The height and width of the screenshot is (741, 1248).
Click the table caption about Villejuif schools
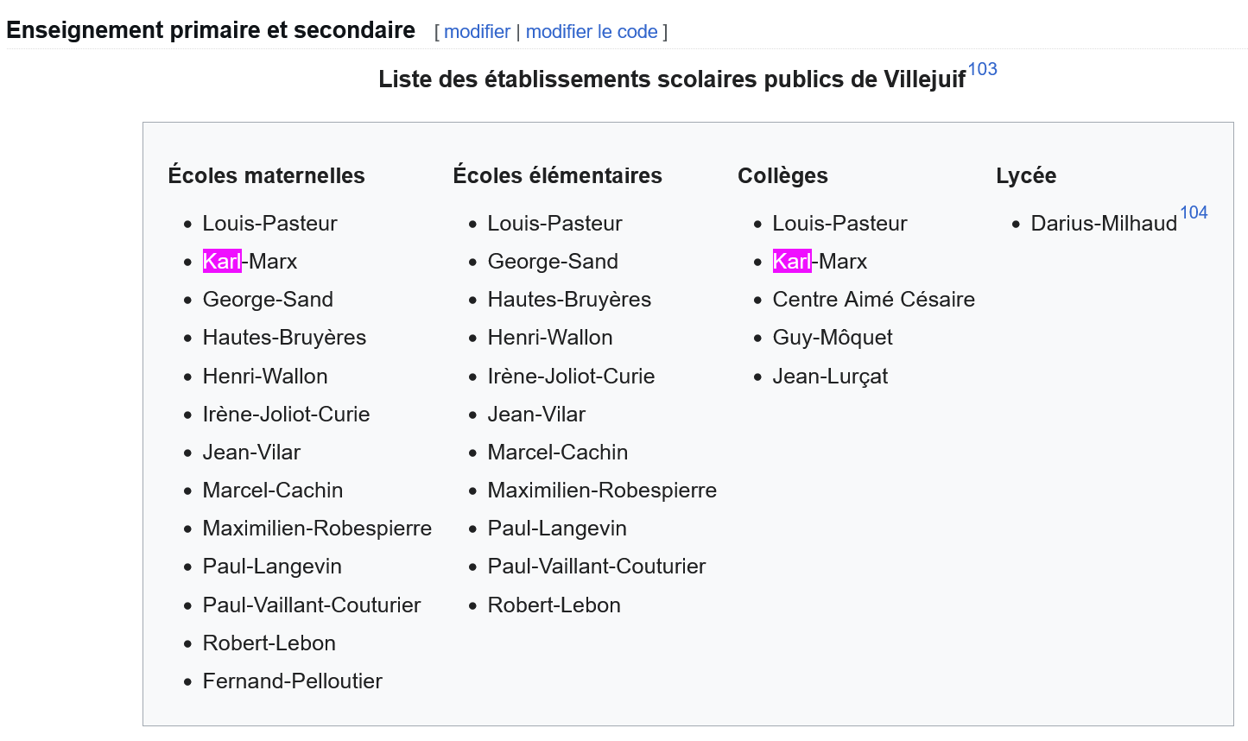coord(672,79)
